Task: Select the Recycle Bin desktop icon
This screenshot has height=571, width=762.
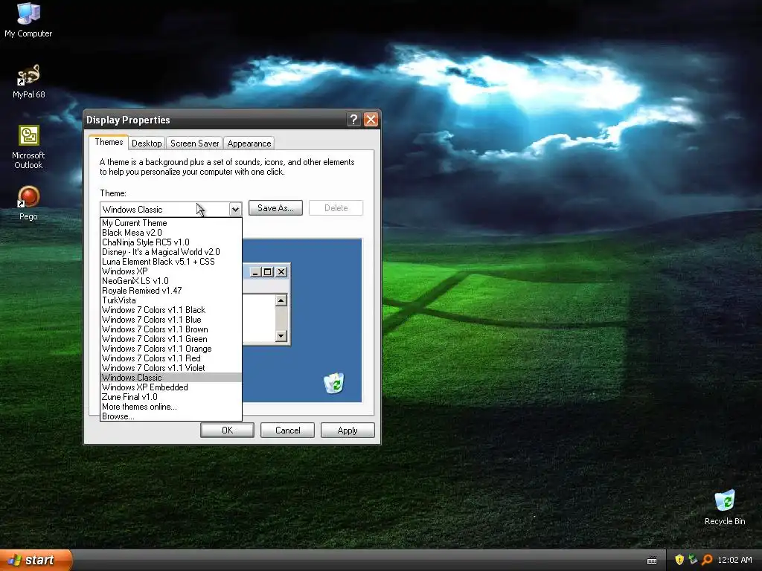Action: pyautogui.click(x=725, y=507)
